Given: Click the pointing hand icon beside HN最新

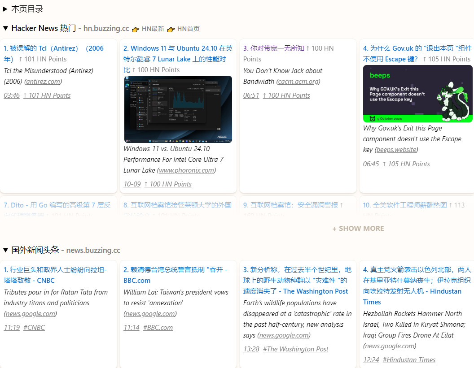Looking at the screenshot, I should [136, 29].
